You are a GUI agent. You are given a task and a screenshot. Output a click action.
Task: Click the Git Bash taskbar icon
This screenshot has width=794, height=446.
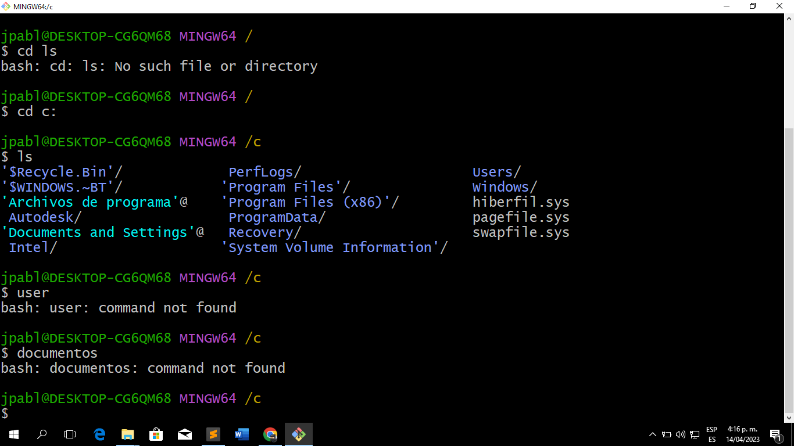299,434
